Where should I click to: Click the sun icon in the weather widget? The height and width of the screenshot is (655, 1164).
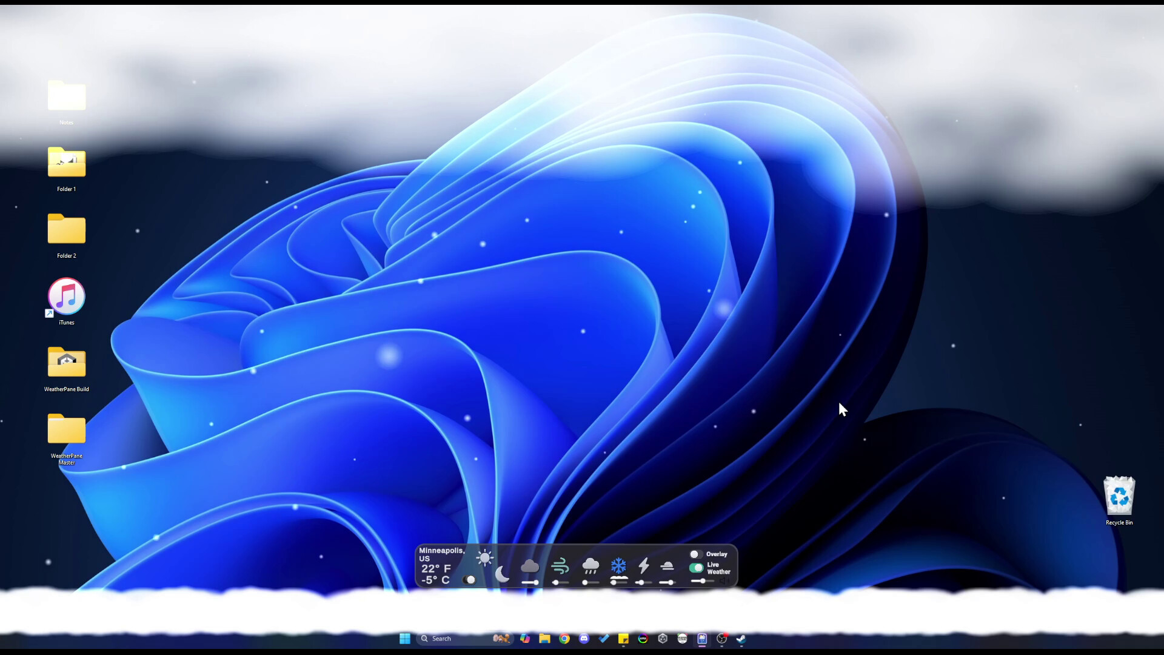(486, 557)
